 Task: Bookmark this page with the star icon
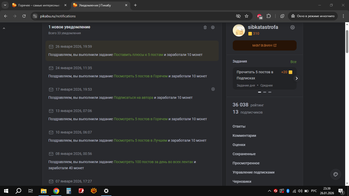coord(247,16)
